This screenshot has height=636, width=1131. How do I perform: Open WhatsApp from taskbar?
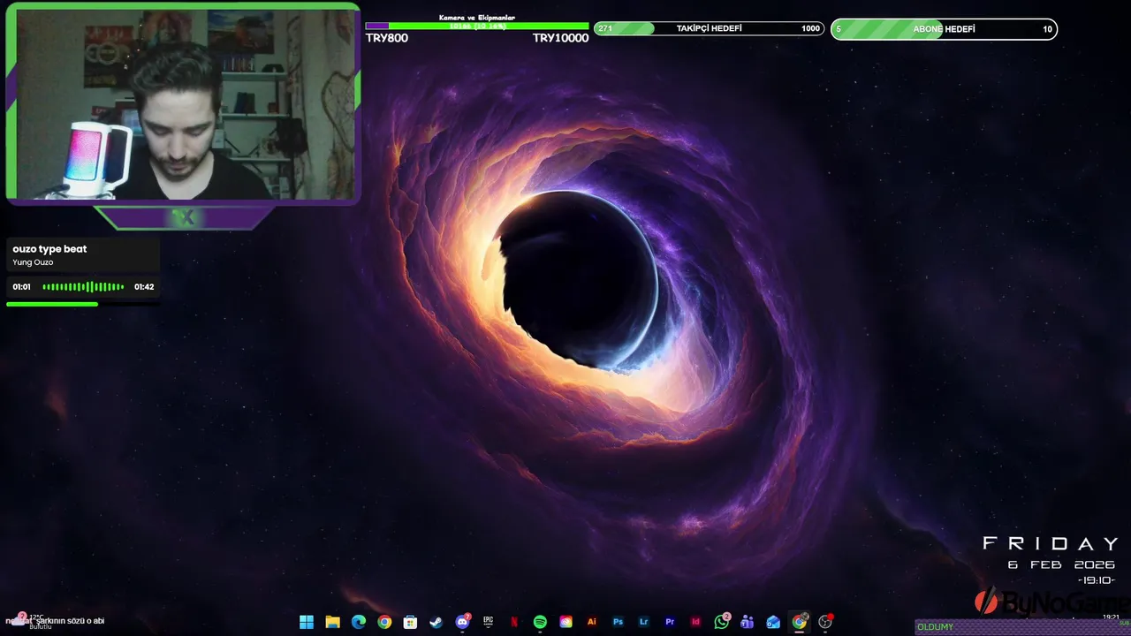click(x=721, y=622)
